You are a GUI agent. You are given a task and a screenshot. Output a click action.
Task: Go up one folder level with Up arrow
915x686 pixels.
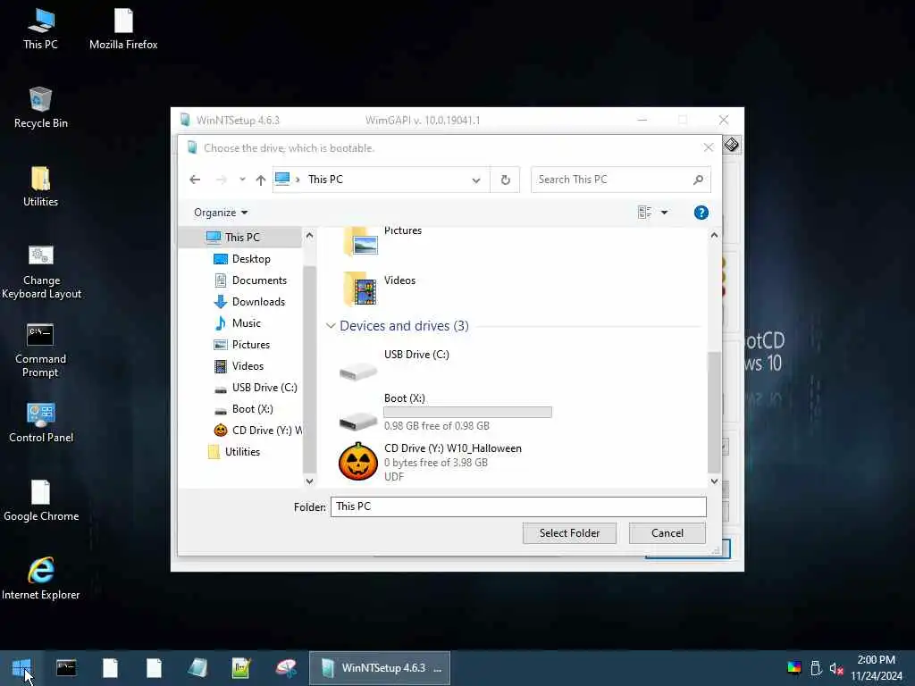pyautogui.click(x=260, y=180)
